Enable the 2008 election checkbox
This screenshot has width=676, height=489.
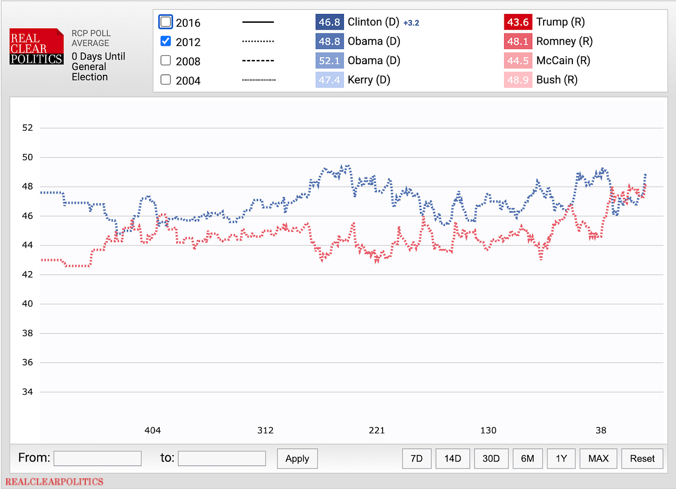[166, 61]
